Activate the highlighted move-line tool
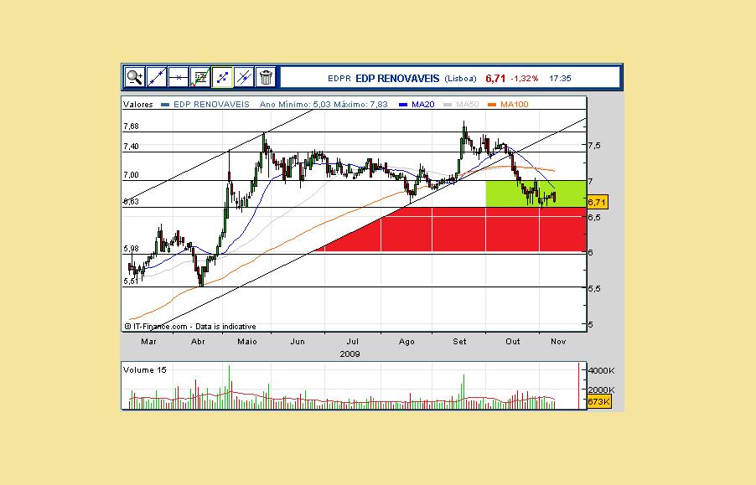This screenshot has width=756, height=485. [x=222, y=77]
